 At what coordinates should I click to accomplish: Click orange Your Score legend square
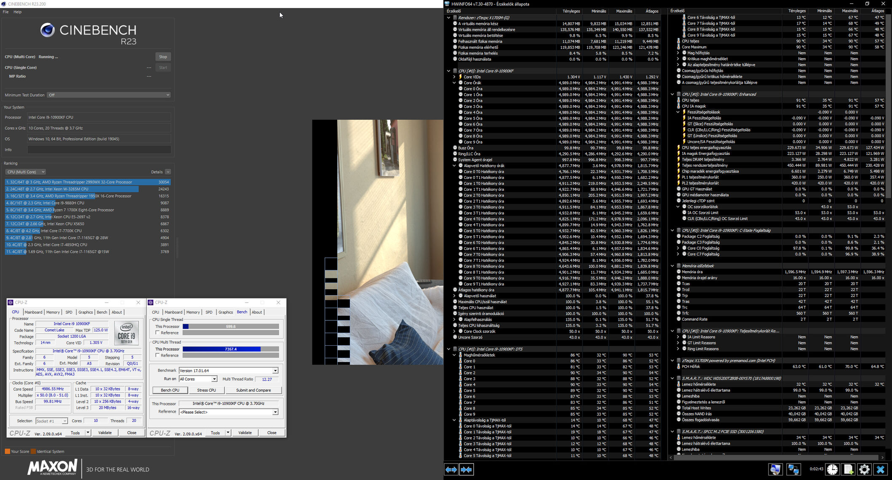pyautogui.click(x=7, y=451)
